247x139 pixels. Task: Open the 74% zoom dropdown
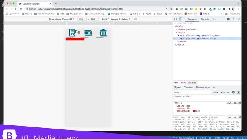pyautogui.click(x=105, y=19)
